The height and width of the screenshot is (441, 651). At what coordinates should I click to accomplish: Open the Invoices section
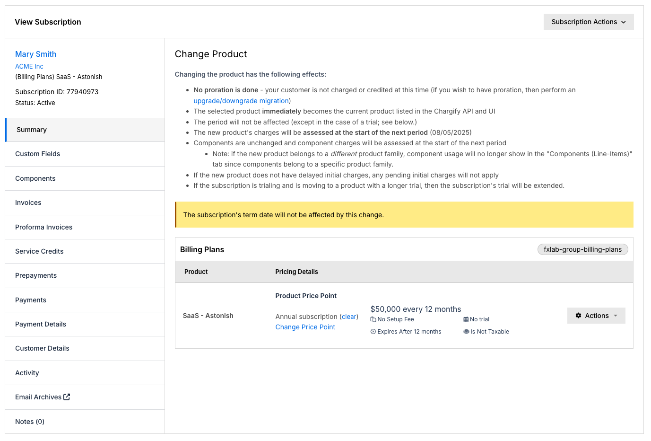point(85,203)
